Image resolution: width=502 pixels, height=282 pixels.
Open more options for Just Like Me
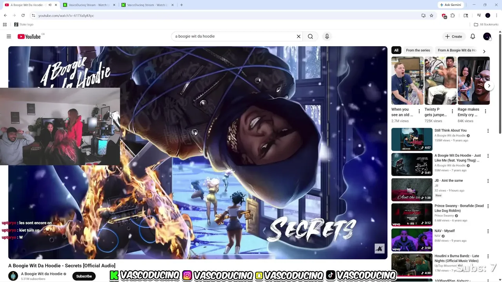click(488, 156)
